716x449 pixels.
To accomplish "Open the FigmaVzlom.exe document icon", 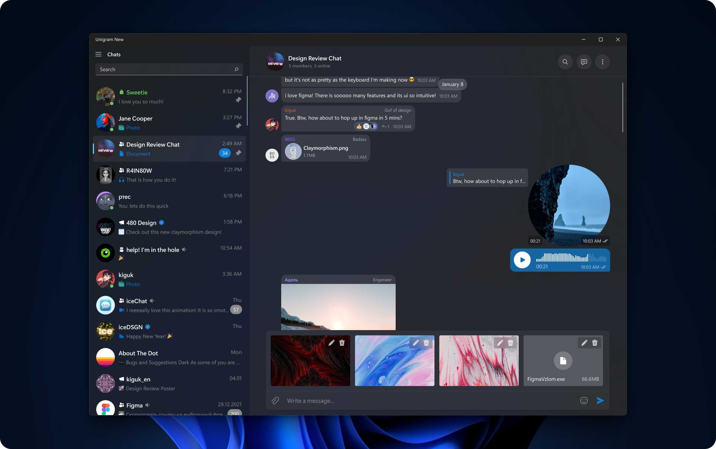I will [563, 361].
